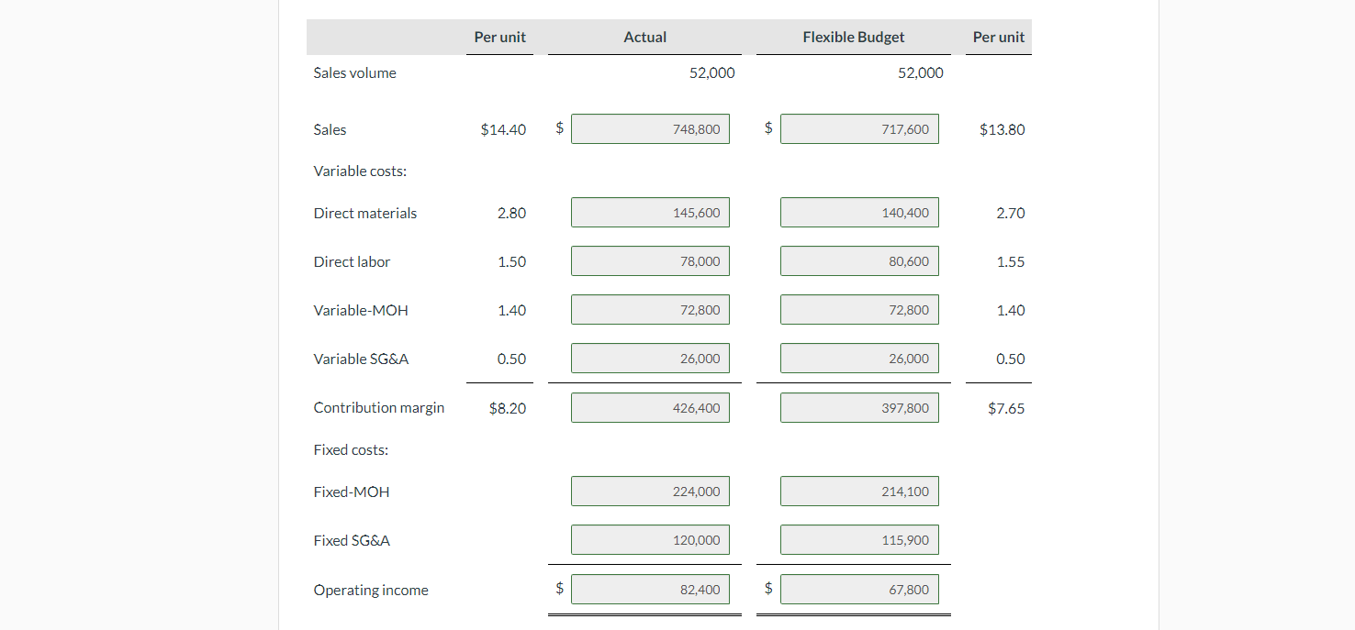Click the Flexible Budget Direct materials field showing 140,400

[x=859, y=212]
